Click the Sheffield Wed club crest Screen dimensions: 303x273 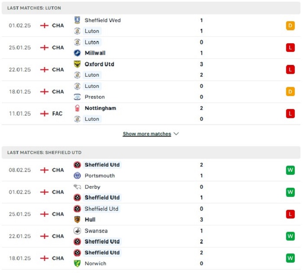[x=77, y=20]
